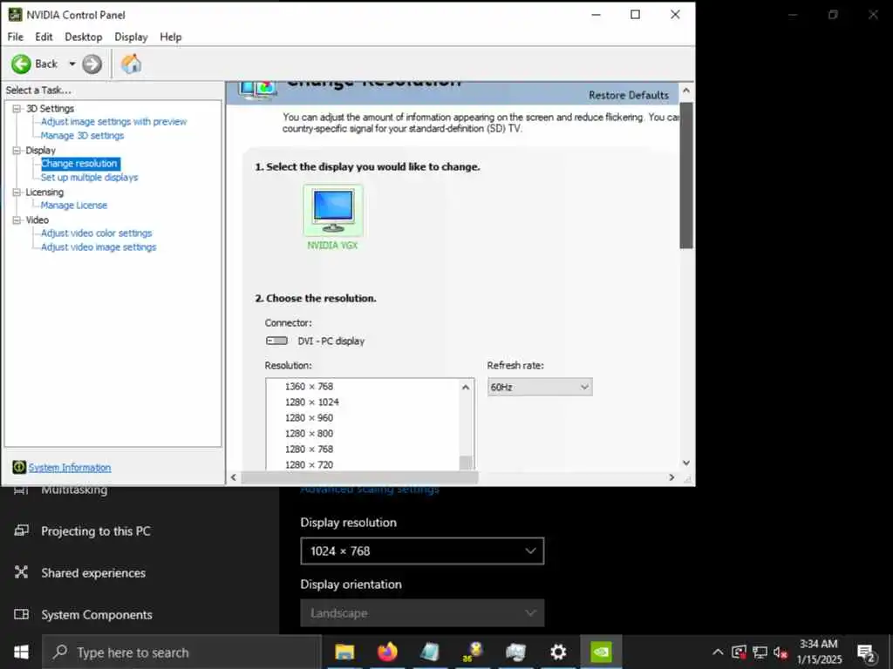This screenshot has width=893, height=669.
Task: Click main panel vertical scrollbar thumb
Action: pos(686,175)
